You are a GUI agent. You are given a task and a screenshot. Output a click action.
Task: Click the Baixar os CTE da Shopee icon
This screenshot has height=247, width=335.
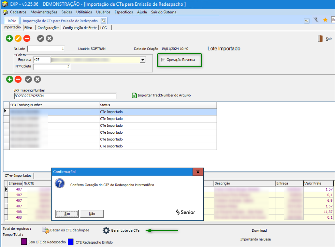click(46, 230)
